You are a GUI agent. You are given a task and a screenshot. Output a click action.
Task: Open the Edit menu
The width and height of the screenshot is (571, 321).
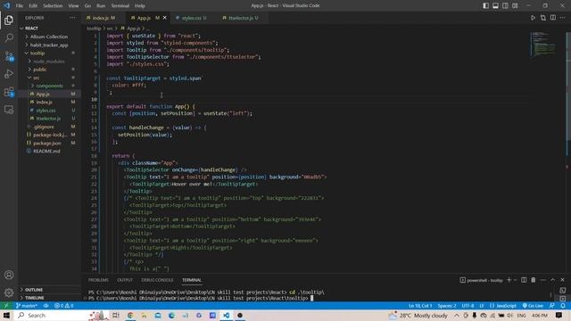[x=33, y=6]
